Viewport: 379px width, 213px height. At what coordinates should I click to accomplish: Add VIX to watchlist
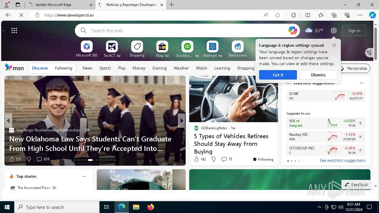click(x=360, y=123)
